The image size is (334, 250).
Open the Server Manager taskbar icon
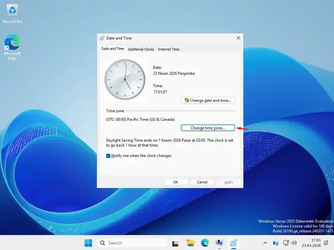click(x=219, y=243)
